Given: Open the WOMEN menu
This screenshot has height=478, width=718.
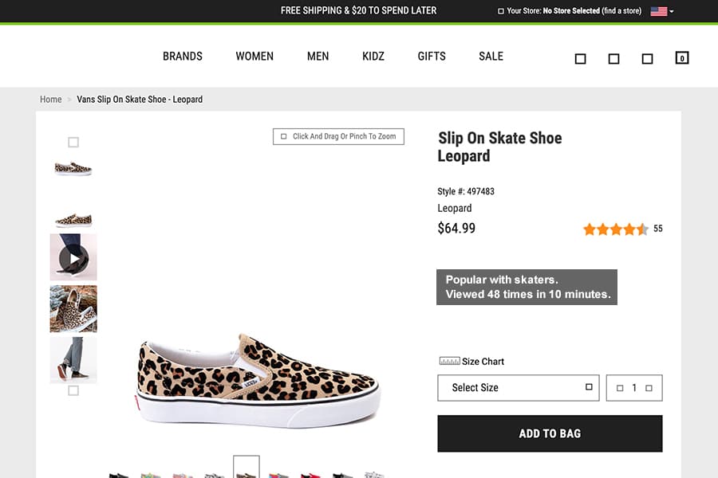Looking at the screenshot, I should click(254, 57).
